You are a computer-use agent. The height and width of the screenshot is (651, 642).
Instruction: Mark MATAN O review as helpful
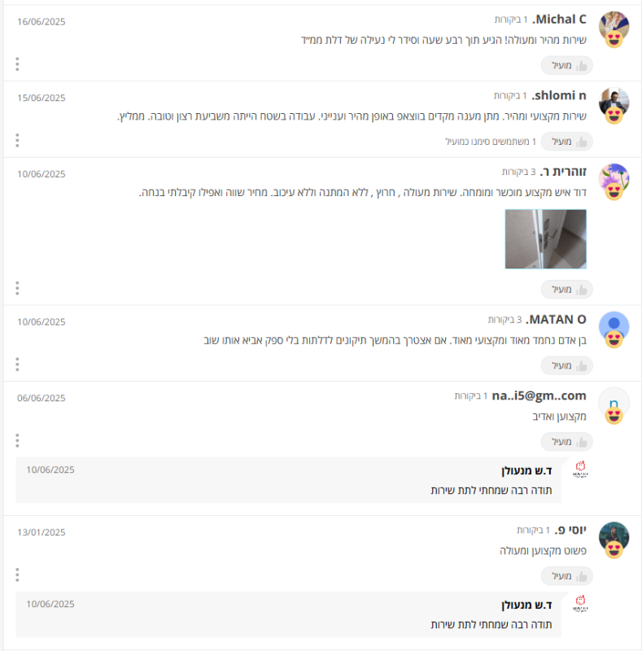(x=566, y=365)
